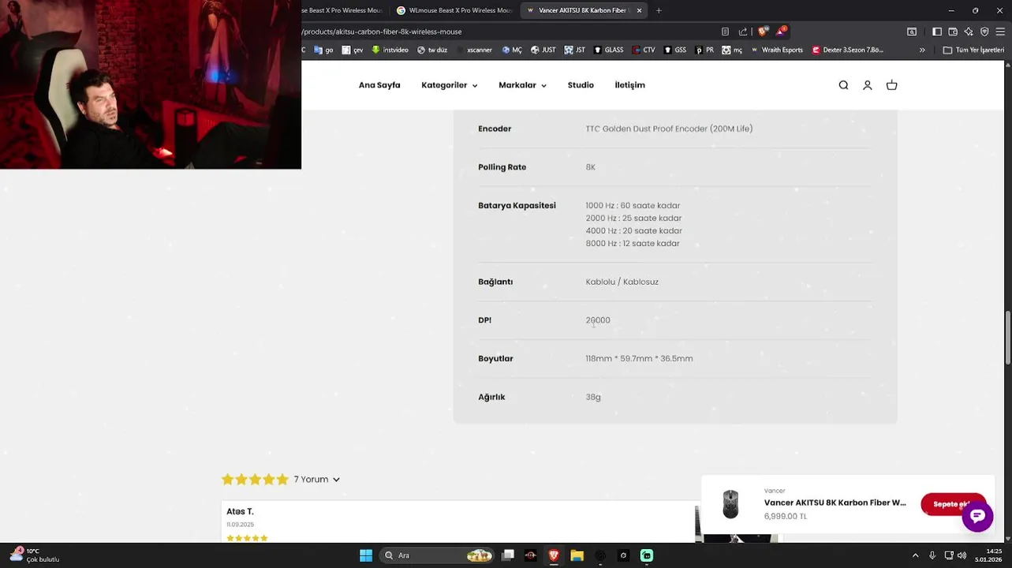The image size is (1012, 568).
Task: Open the JUST bookmark
Action: pyautogui.click(x=543, y=50)
